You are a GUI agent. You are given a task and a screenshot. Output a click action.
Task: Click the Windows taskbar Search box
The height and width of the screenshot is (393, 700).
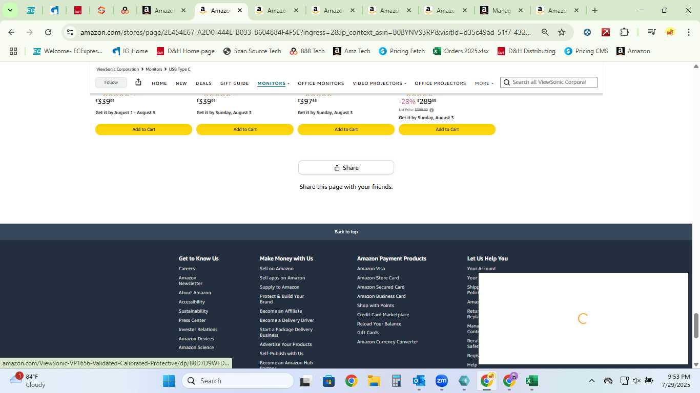pyautogui.click(x=238, y=381)
